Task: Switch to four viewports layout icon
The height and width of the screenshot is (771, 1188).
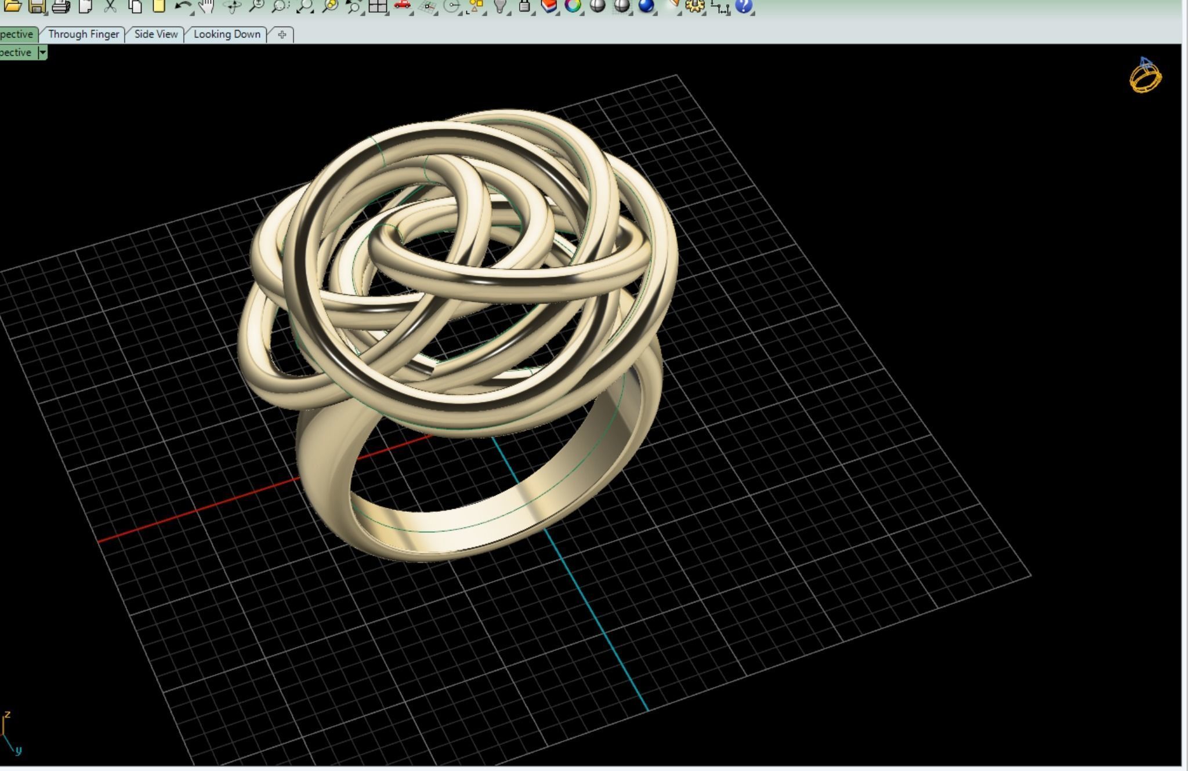Action: pyautogui.click(x=378, y=6)
